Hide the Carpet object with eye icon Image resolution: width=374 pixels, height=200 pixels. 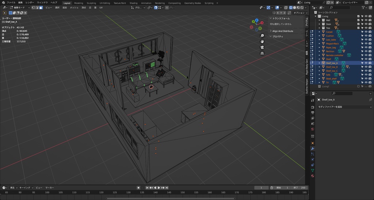coord(366,32)
